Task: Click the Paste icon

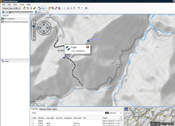Action: click(x=71, y=8)
